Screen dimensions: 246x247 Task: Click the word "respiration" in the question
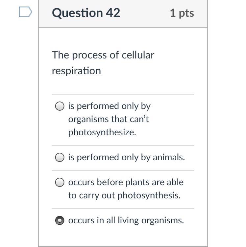tap(76, 71)
